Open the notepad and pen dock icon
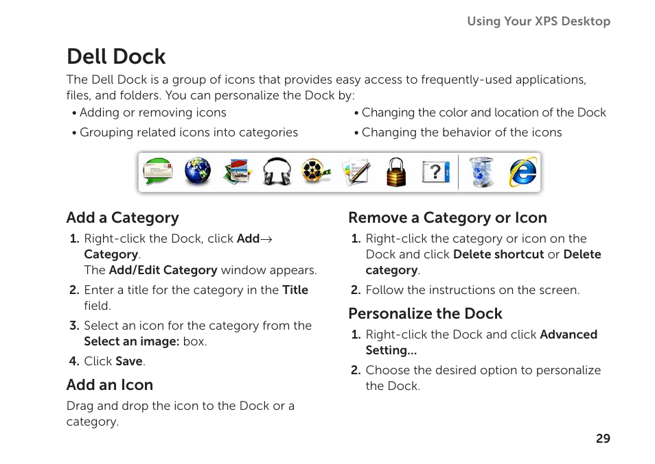The image size is (655, 464). pos(356,171)
